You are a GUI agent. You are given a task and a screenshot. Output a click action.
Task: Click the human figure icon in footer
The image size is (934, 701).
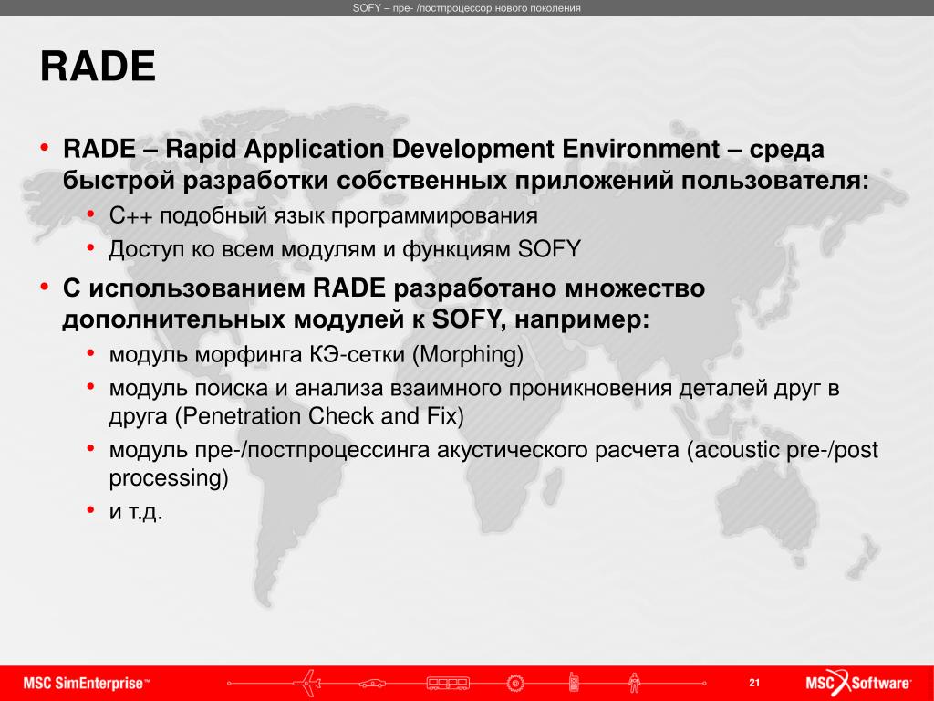pyautogui.click(x=635, y=683)
